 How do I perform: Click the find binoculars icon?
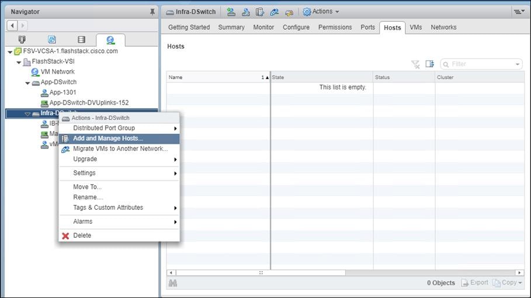pos(173,283)
